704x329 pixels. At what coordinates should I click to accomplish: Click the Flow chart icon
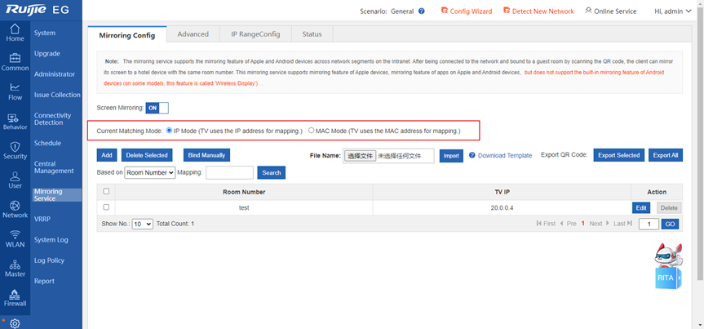(15, 91)
